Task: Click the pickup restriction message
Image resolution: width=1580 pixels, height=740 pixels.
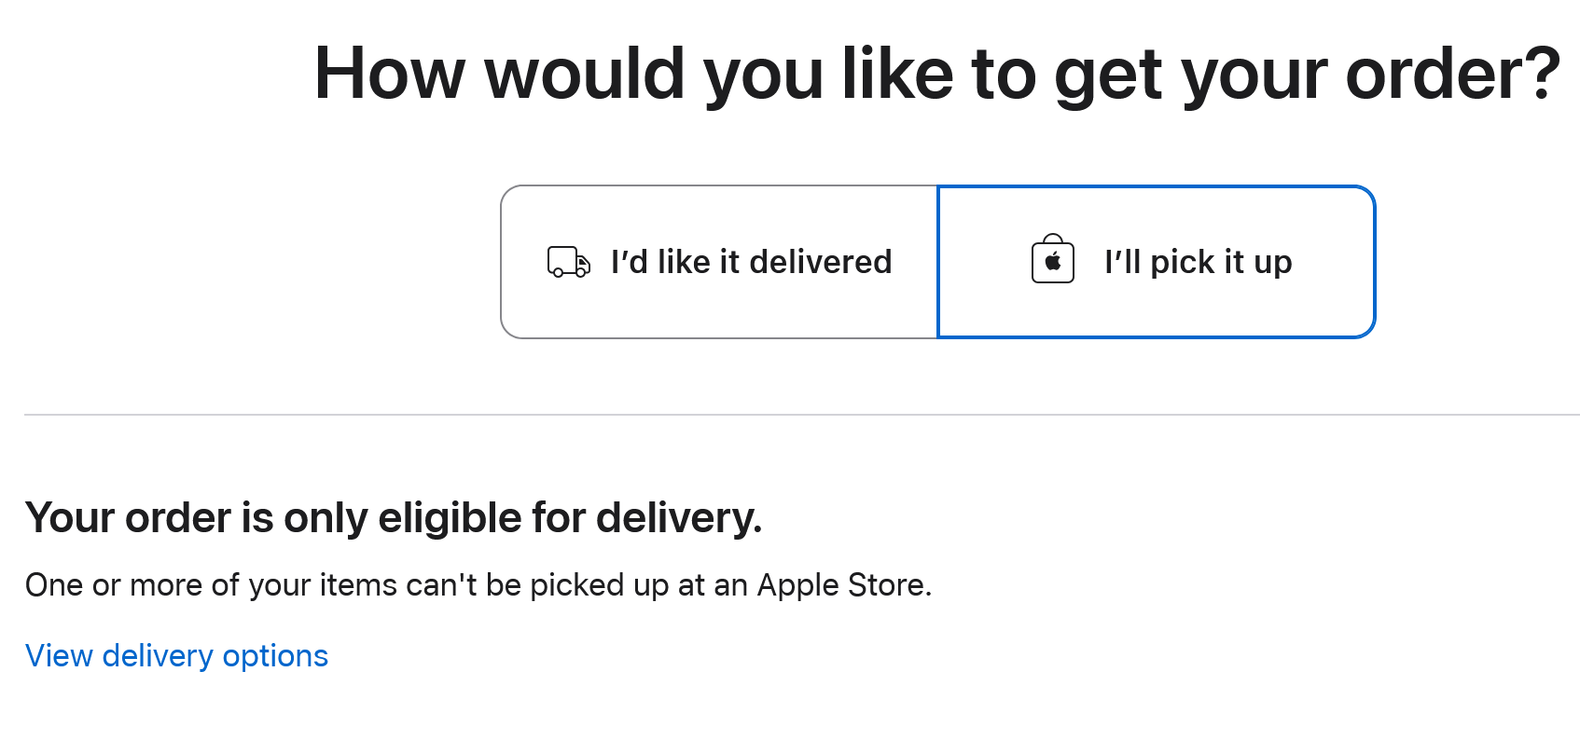Action: [478, 584]
